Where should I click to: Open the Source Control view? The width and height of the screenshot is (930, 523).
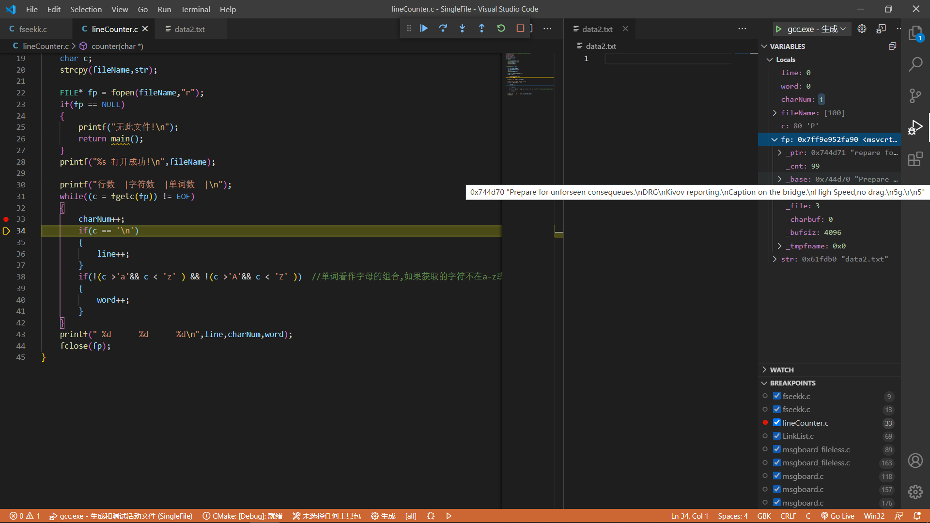pos(915,96)
